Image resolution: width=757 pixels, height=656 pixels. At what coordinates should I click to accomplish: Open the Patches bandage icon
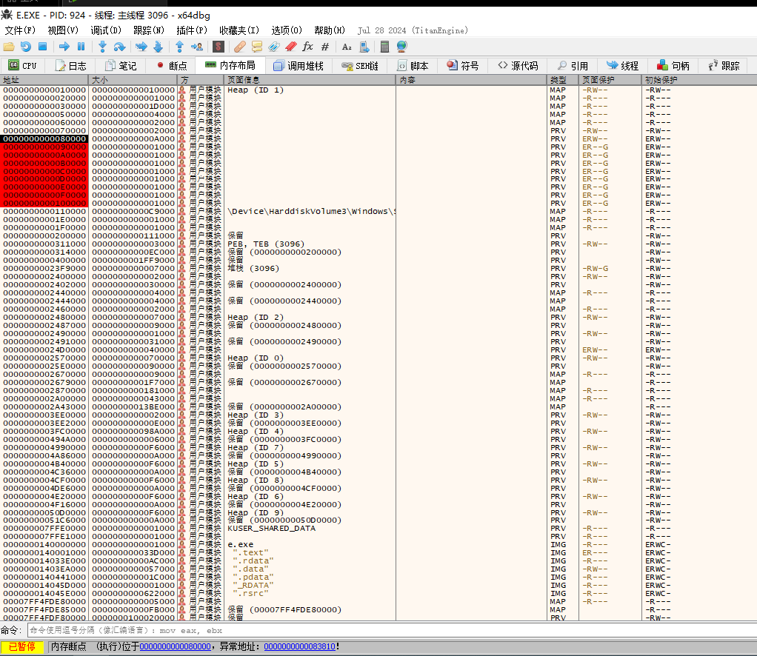click(240, 47)
